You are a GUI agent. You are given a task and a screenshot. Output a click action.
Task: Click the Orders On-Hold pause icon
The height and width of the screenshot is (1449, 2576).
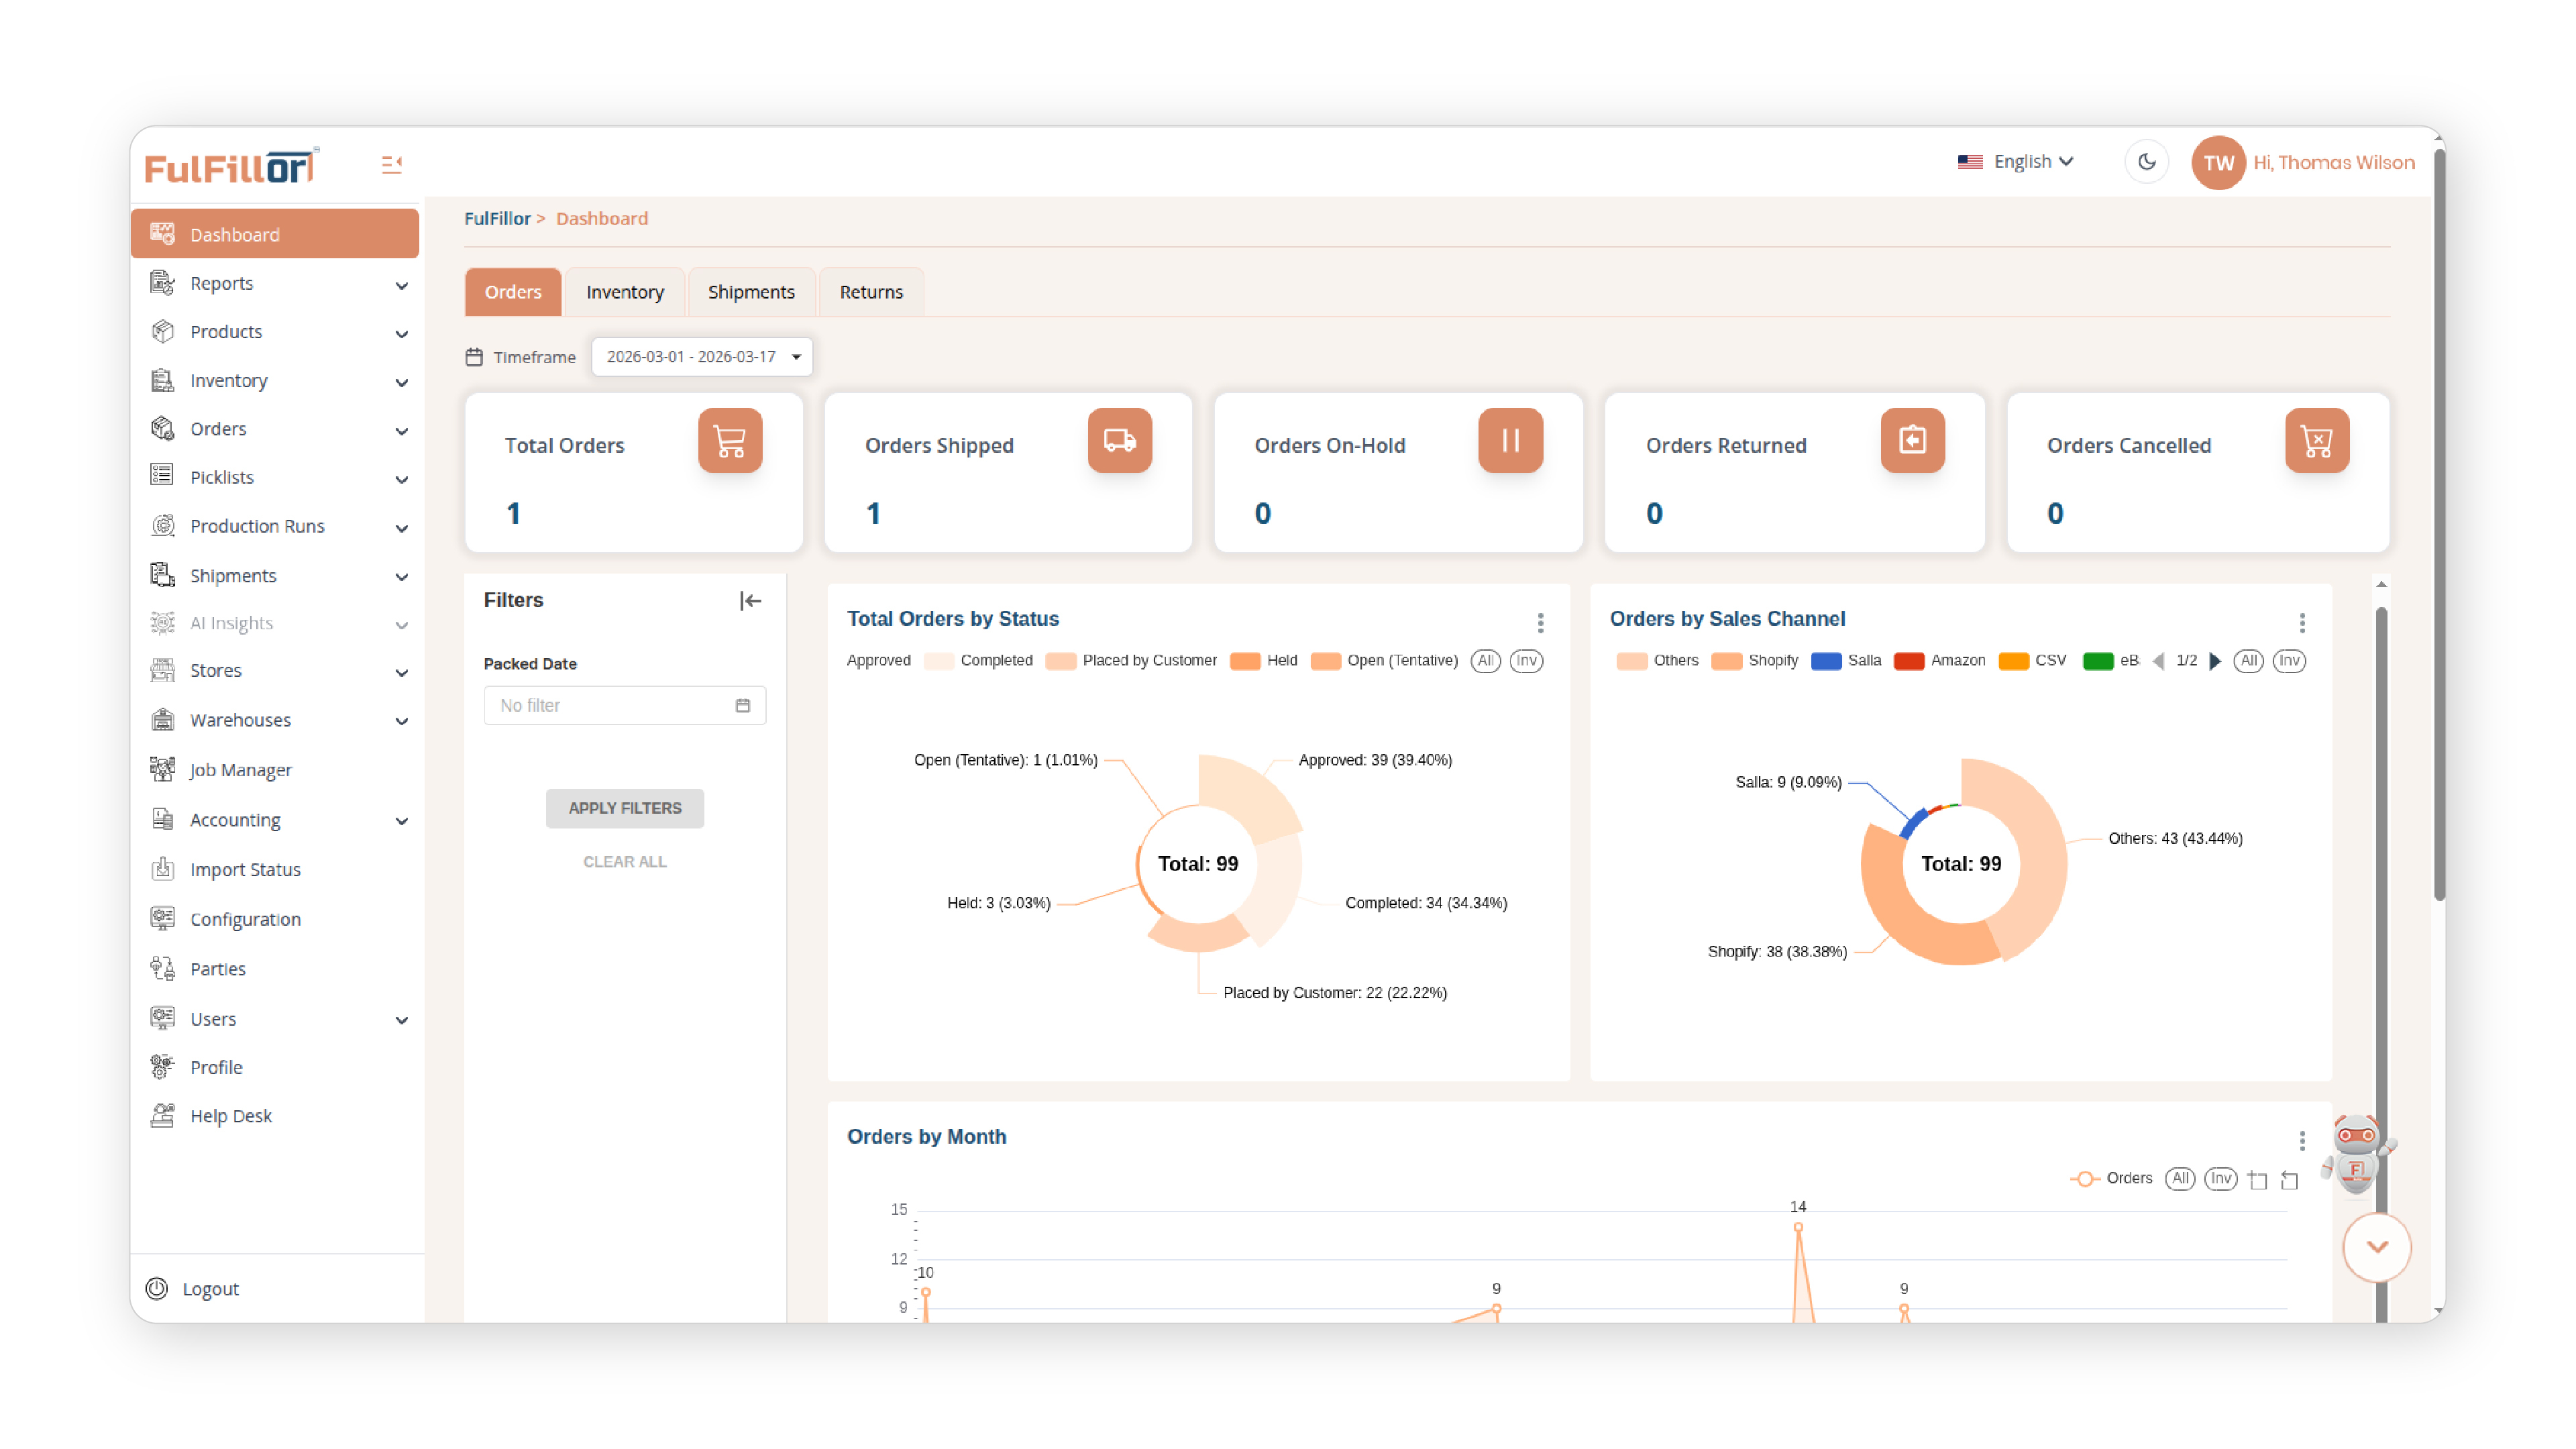(x=1510, y=440)
